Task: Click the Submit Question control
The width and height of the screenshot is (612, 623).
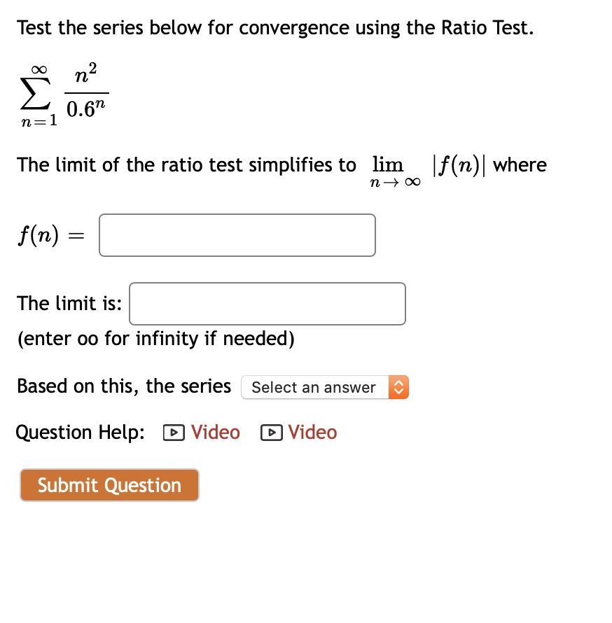Action: pos(109,485)
